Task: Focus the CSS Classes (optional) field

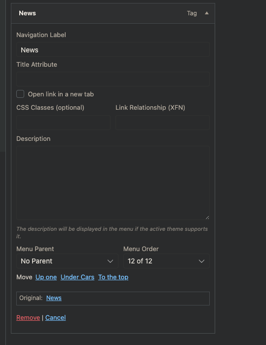Action: click(x=63, y=123)
